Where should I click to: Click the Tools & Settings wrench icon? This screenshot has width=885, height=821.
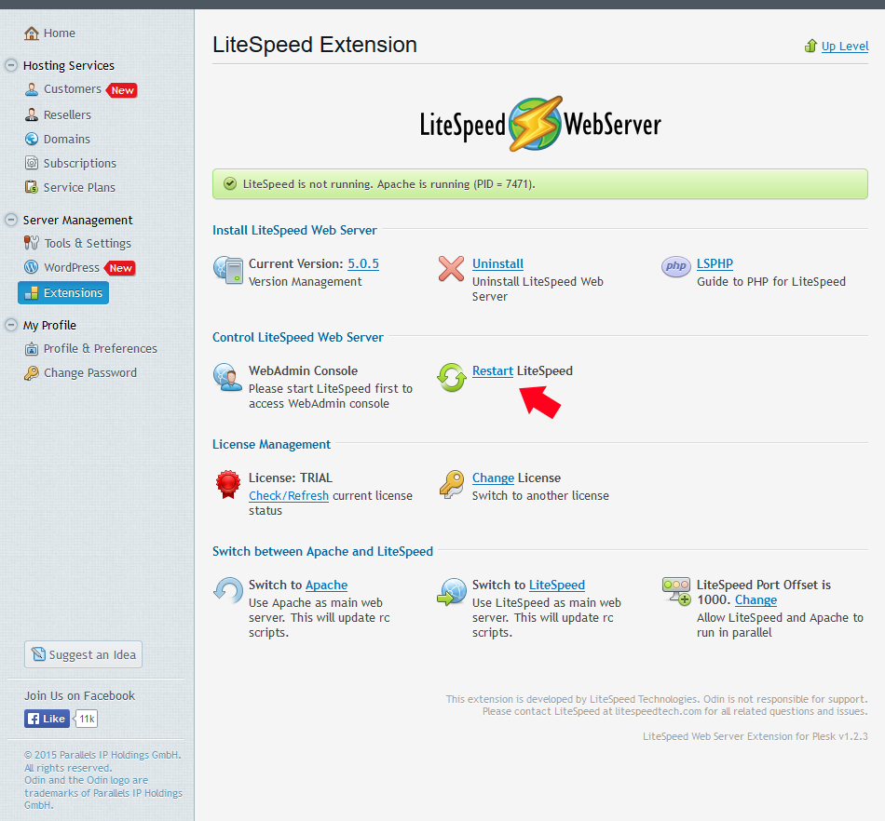pos(32,243)
